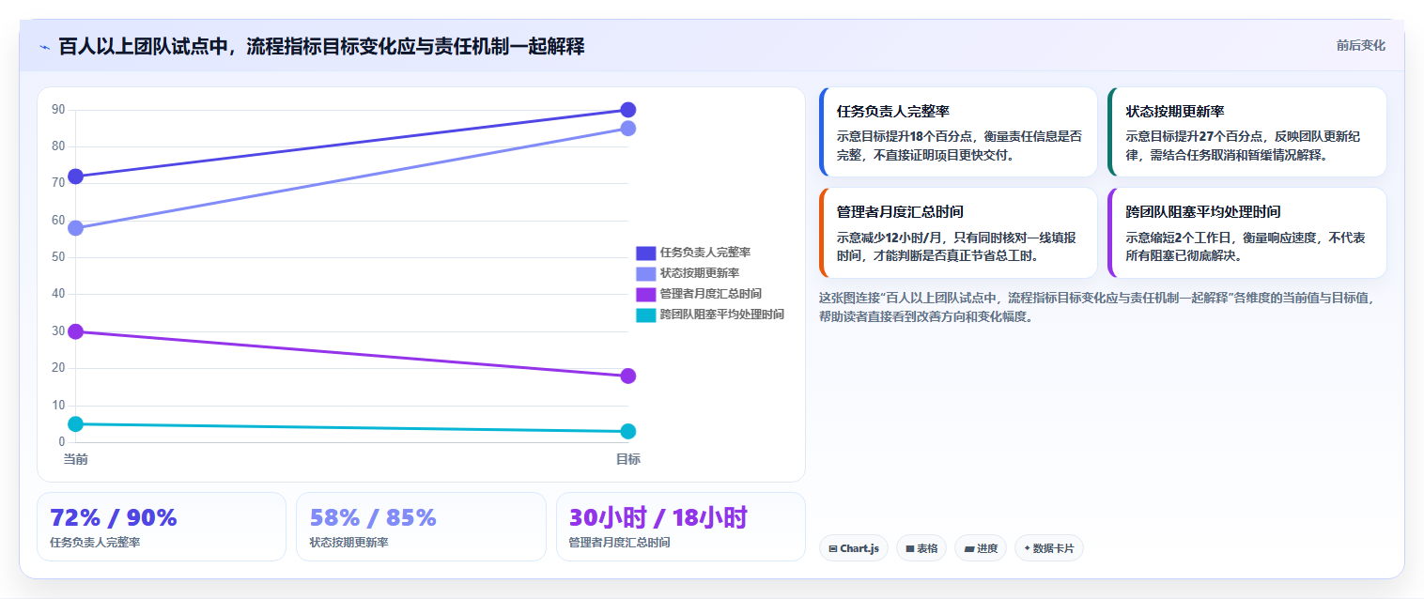The image size is (1424, 599).
Task: Click the 数据卡片 tag chip
Action: pos(1048,548)
